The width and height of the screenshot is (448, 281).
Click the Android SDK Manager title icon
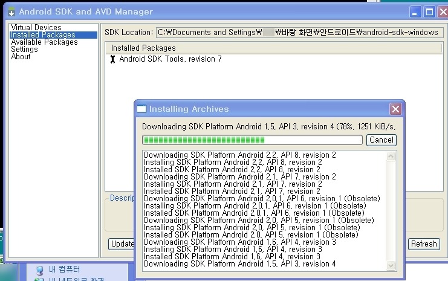click(11, 11)
